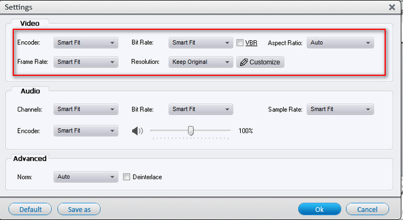Screen dimensions: 403x220
Task: Open the audio Channels dropdown
Action: (86, 109)
